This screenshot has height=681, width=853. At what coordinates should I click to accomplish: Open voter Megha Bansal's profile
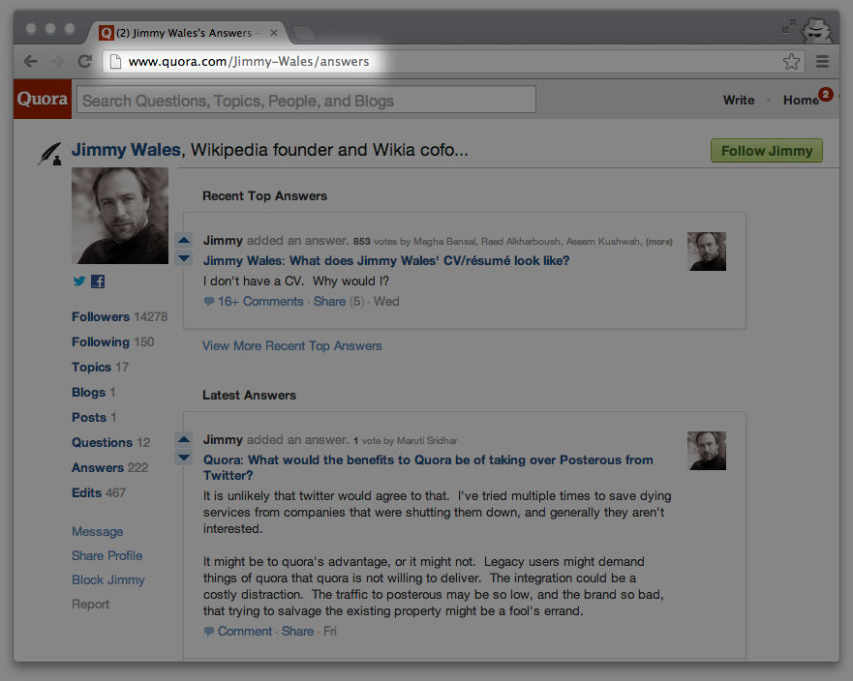click(x=443, y=241)
